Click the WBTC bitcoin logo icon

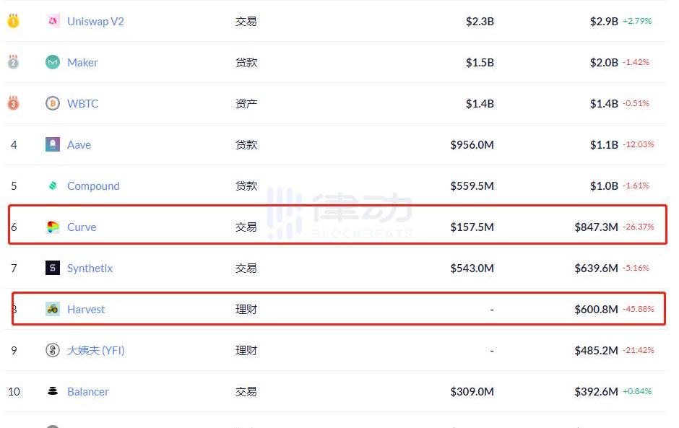(53, 104)
